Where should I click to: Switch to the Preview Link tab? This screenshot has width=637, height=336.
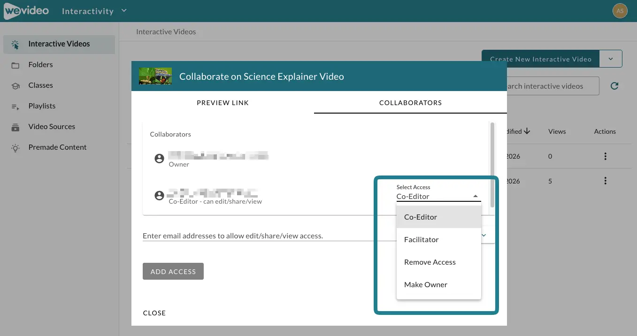click(x=223, y=103)
